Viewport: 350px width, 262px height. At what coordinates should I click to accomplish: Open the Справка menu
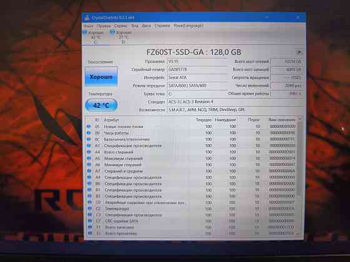162,26
